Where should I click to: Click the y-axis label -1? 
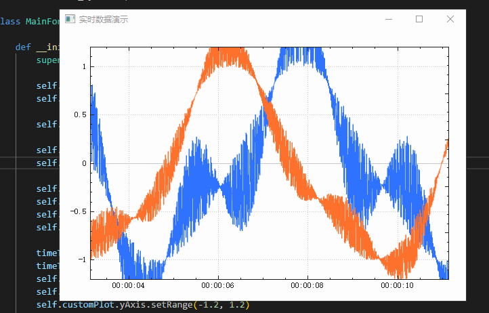click(82, 259)
